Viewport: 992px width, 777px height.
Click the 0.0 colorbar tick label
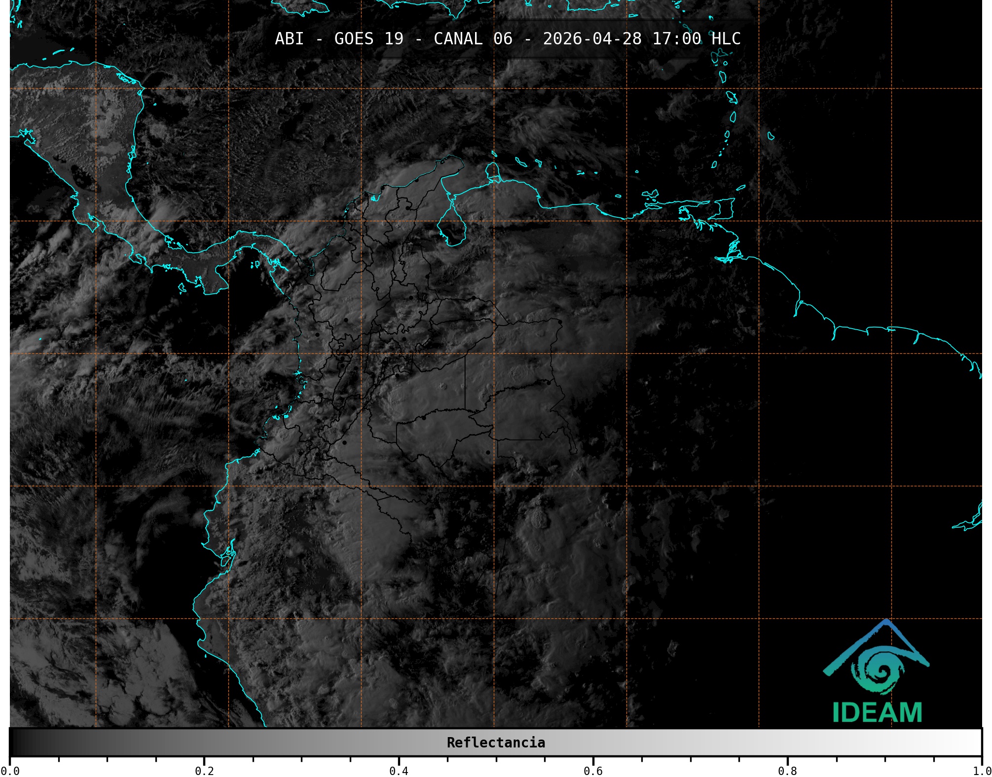click(x=10, y=771)
